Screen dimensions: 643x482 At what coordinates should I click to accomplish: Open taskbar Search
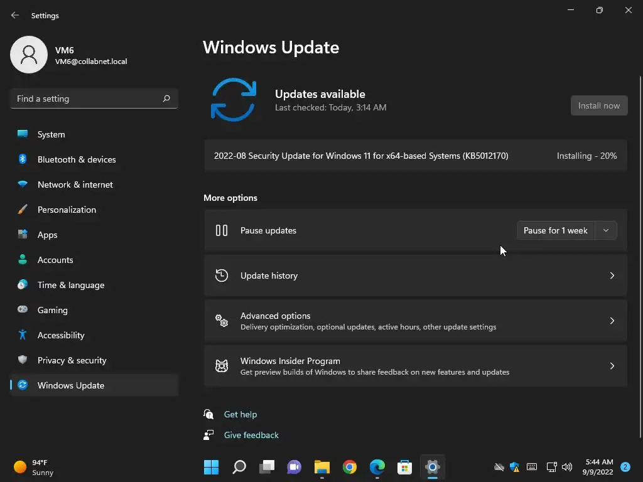pyautogui.click(x=239, y=467)
